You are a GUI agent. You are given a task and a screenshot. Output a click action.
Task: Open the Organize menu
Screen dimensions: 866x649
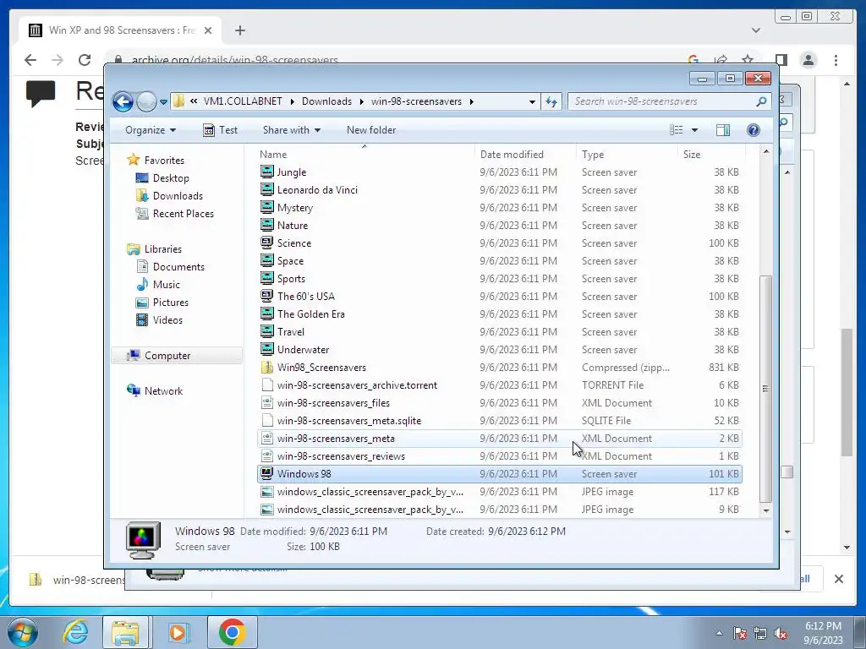(x=151, y=130)
